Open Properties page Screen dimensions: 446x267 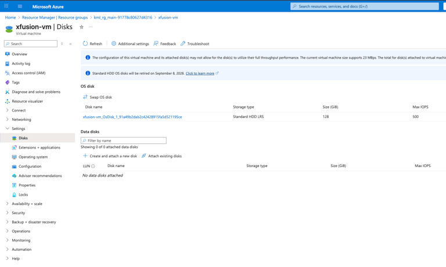(x=27, y=185)
